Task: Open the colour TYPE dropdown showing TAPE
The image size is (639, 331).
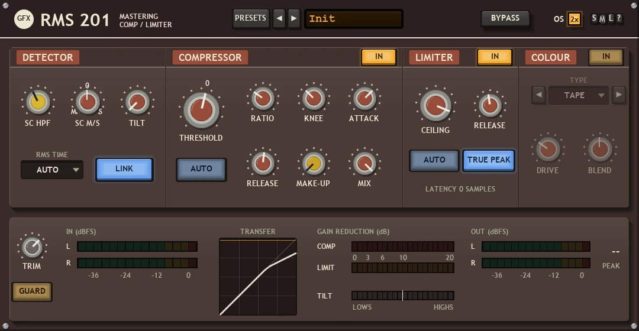Action: (578, 95)
